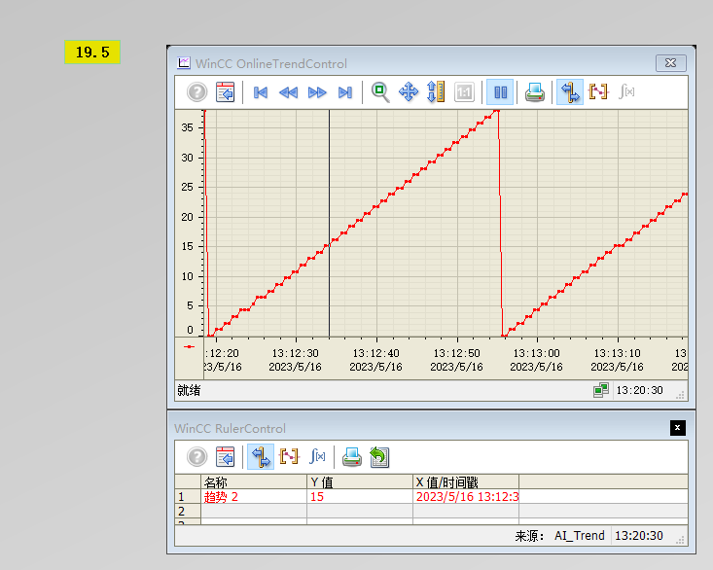Toggle the ruler button in trend toolbar
713x570 pixels.
pyautogui.click(x=570, y=92)
